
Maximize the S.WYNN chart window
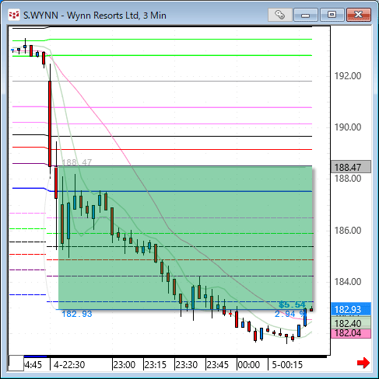[x=332, y=15]
